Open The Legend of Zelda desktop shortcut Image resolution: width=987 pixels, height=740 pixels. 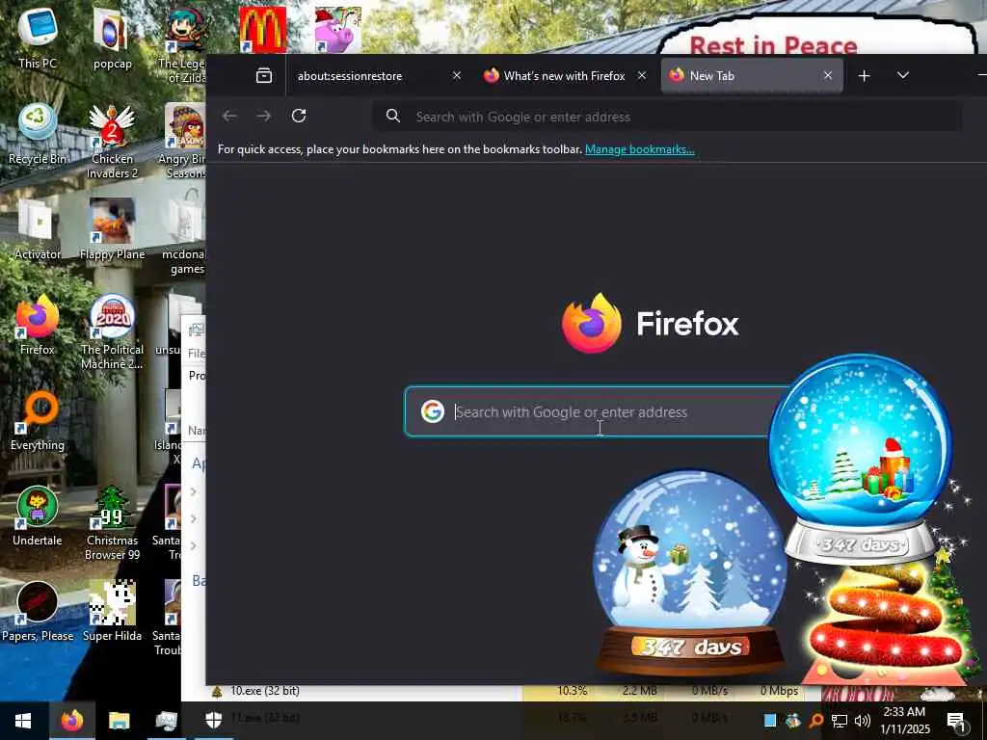point(184,44)
